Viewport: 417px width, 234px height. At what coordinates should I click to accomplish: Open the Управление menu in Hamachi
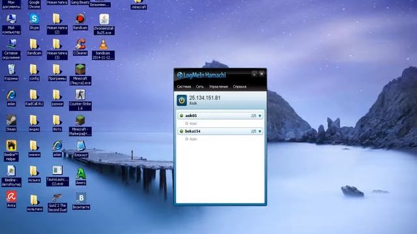click(218, 86)
